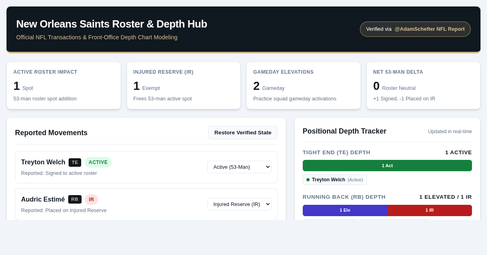
Task: Click Practice squad gameday activations text
Action: pyautogui.click(x=295, y=99)
